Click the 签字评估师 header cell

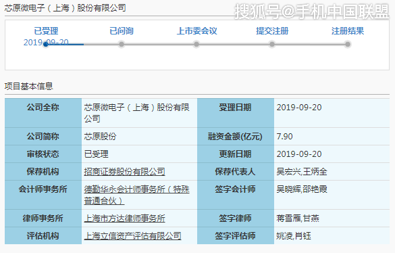click(235, 236)
